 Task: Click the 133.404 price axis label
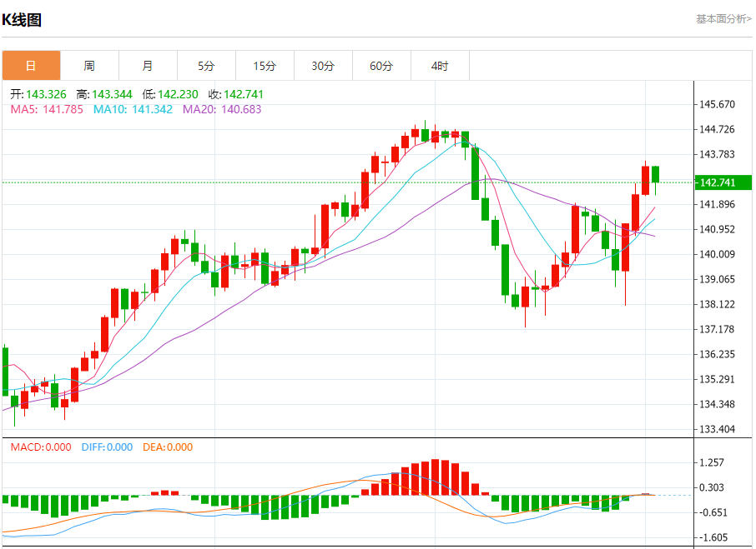pyautogui.click(x=717, y=429)
